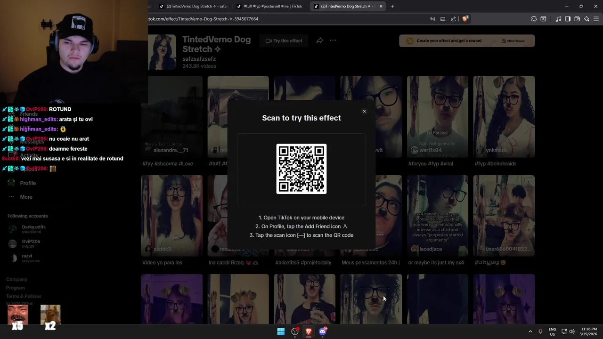Expand the Company footer section
Screen dimensions: 603x339
pyautogui.click(x=16, y=279)
